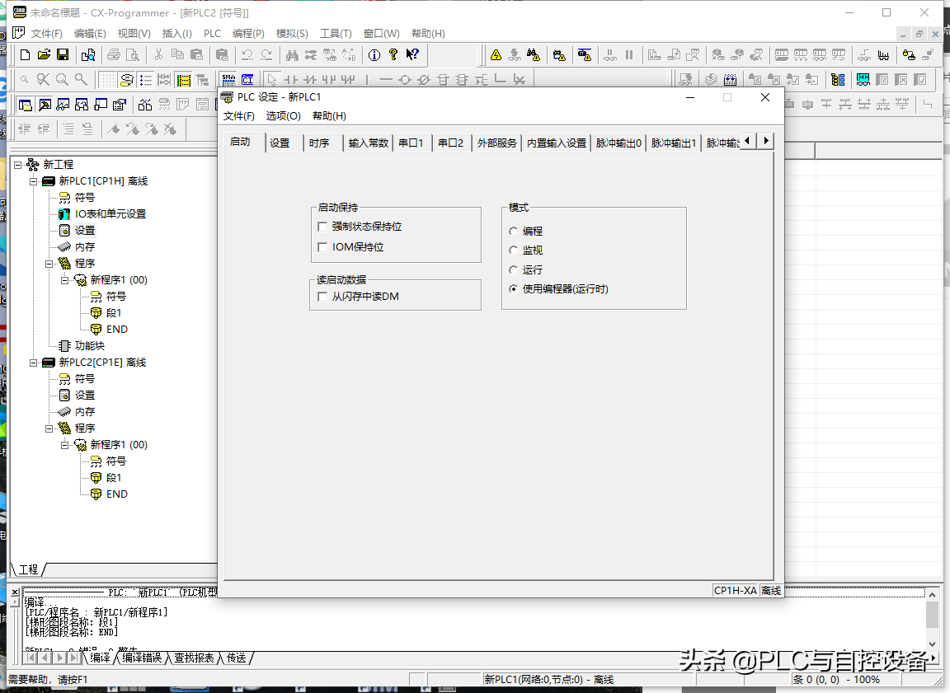The height and width of the screenshot is (693, 950).
Task: Switch to 编译错误 output tab
Action: (142, 658)
